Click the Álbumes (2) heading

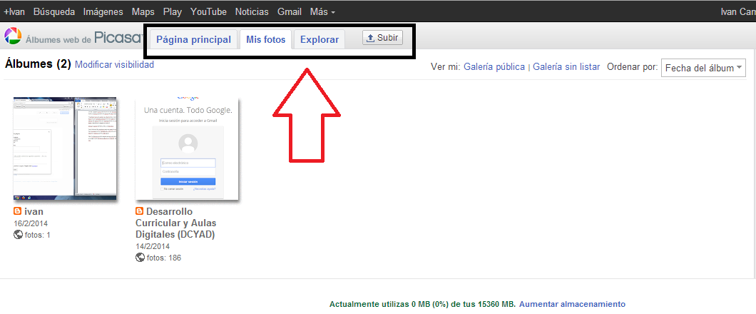pyautogui.click(x=38, y=64)
